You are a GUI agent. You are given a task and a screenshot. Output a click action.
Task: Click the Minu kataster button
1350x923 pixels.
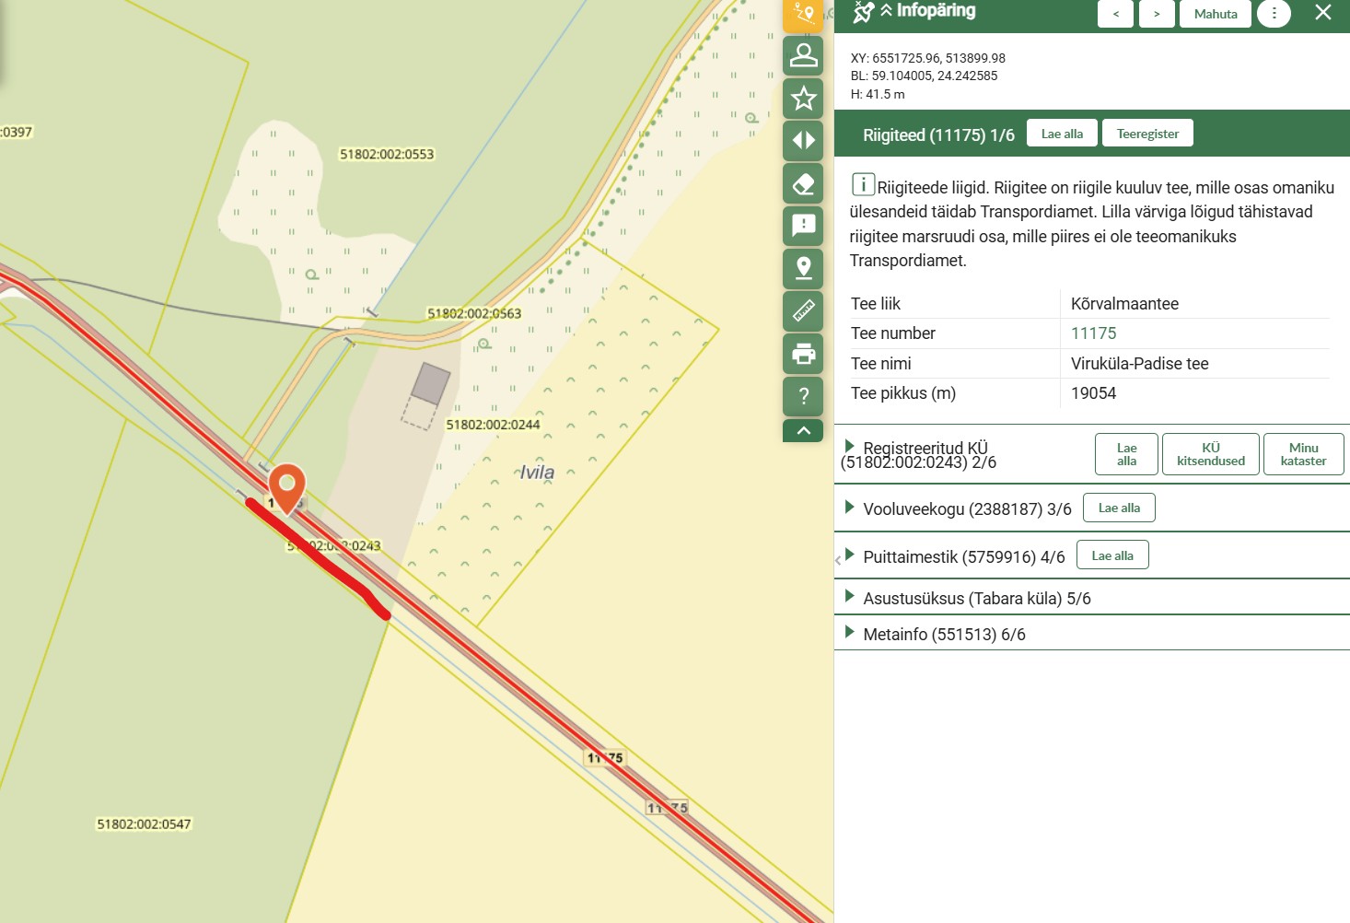pos(1303,454)
